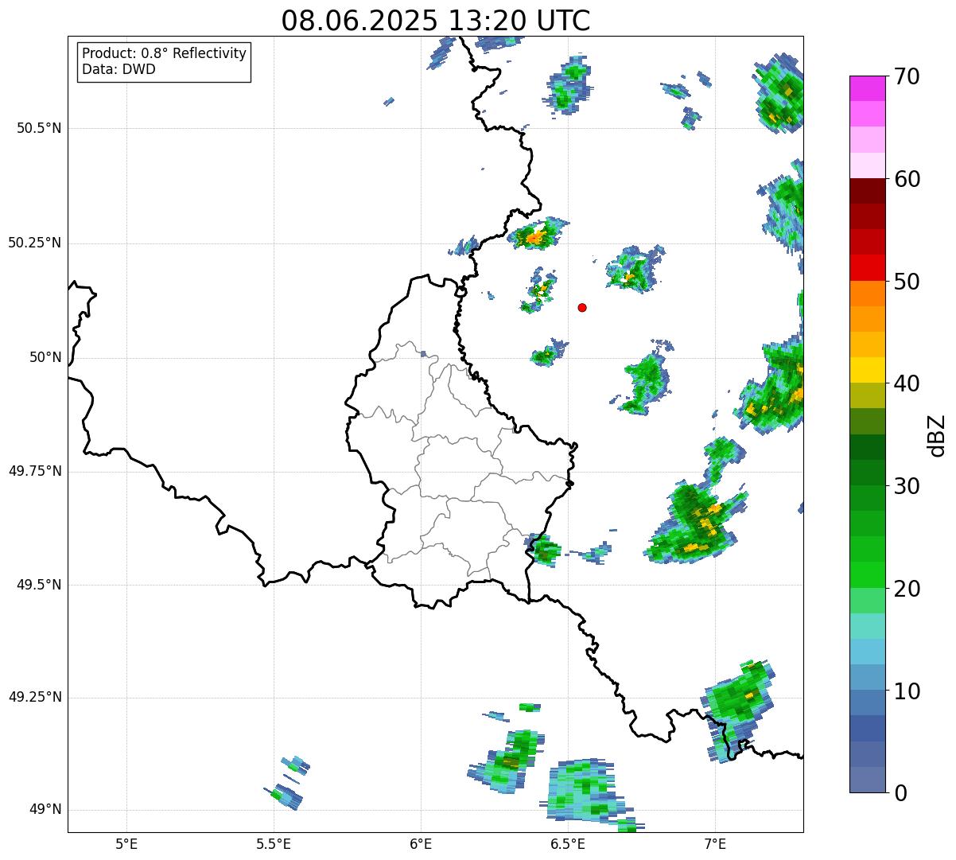
Task: Click the colorbar value 20
Action: click(907, 589)
